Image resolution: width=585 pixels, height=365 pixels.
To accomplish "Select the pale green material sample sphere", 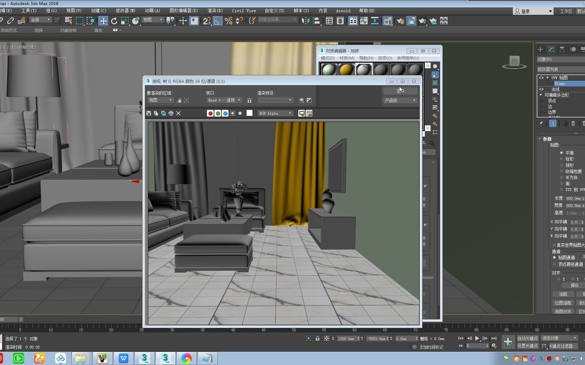I will pos(329,70).
